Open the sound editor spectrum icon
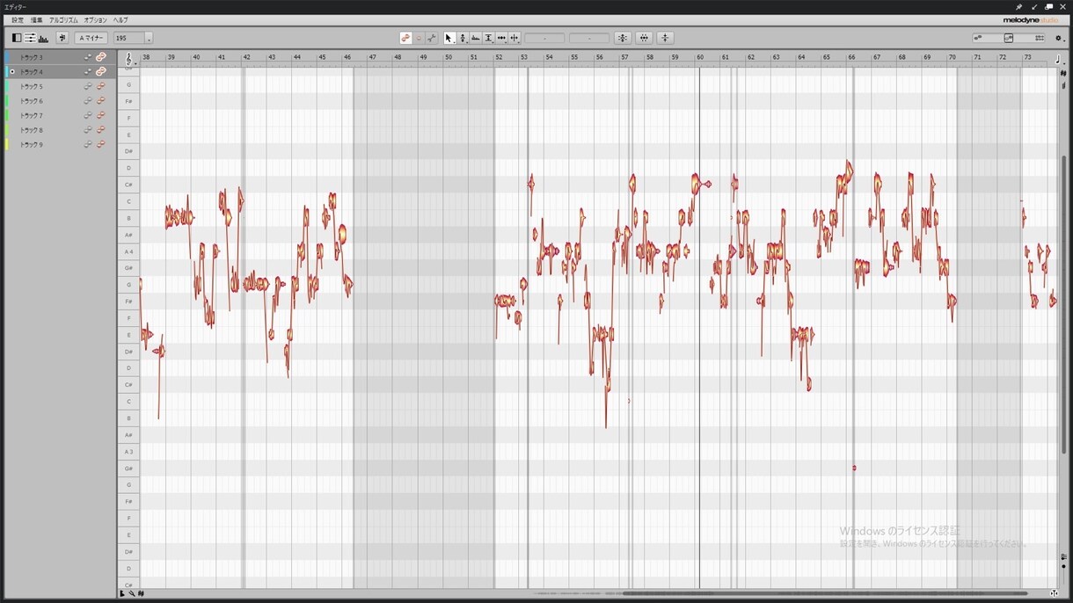Image resolution: width=1073 pixels, height=603 pixels. tap(43, 38)
